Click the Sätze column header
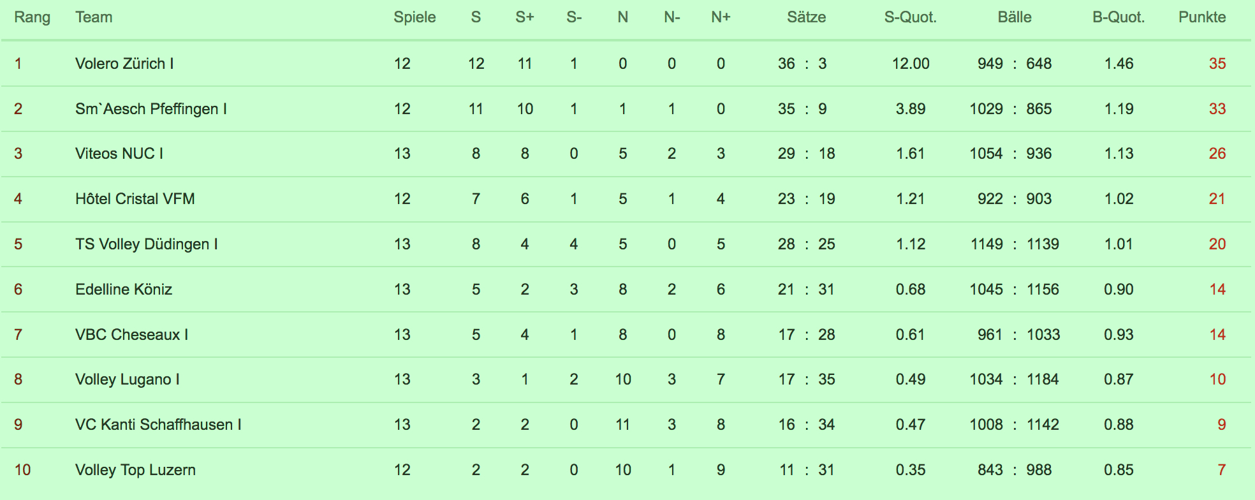Viewport: 1255px width, 500px height. coord(806,17)
